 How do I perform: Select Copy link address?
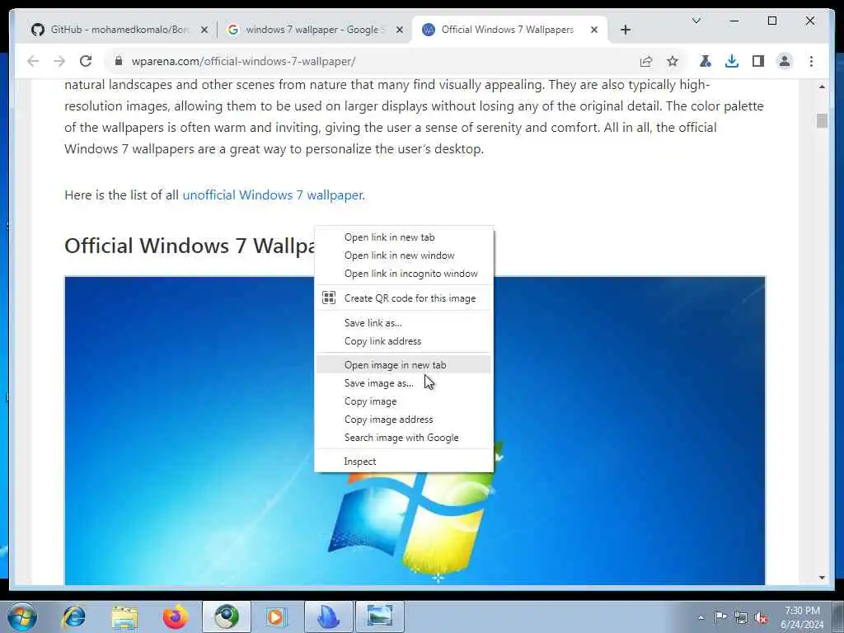[x=404, y=341]
